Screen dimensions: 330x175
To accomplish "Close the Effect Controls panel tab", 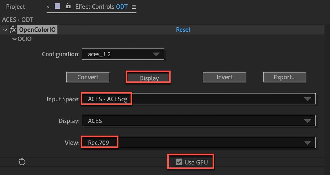I will click(x=48, y=7).
